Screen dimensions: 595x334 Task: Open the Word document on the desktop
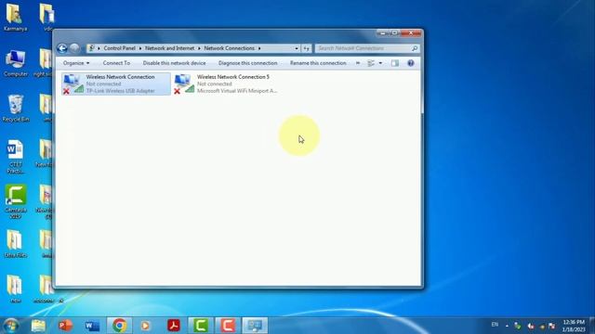click(15, 157)
